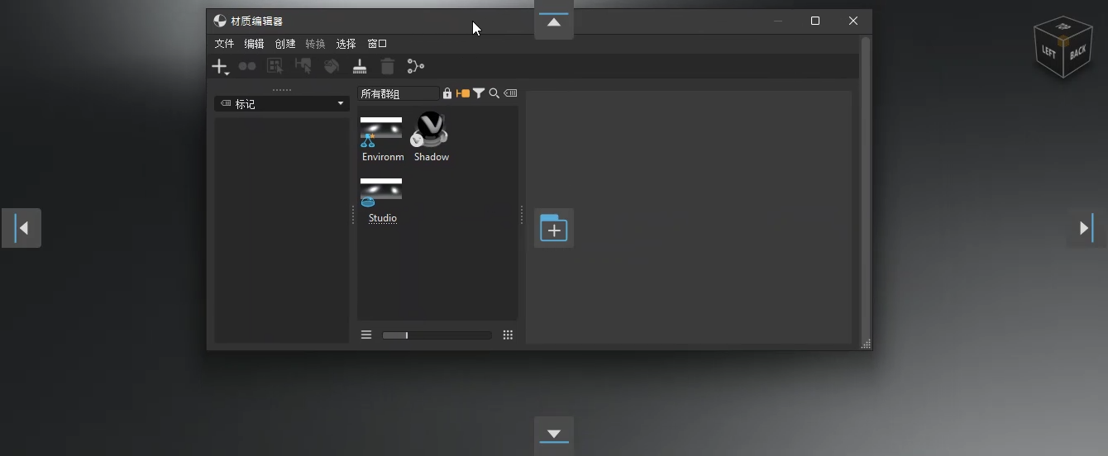The image size is (1108, 456).
Task: Click the 所有群组 group field
Action: pos(399,93)
